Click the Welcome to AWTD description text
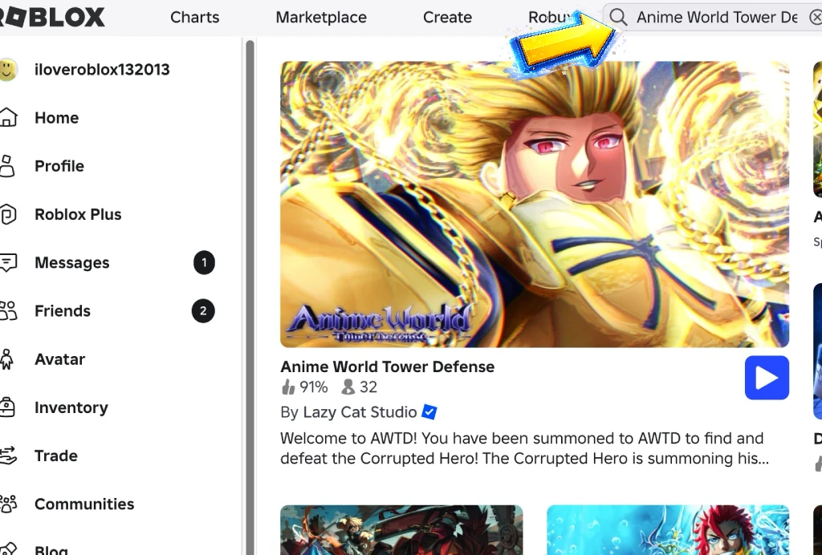The height and width of the screenshot is (555, 822). click(524, 448)
